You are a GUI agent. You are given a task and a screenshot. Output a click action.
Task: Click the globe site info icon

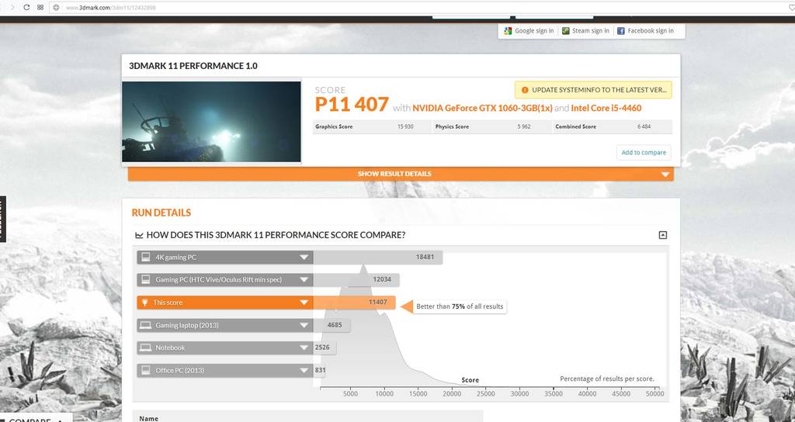pyautogui.click(x=56, y=8)
